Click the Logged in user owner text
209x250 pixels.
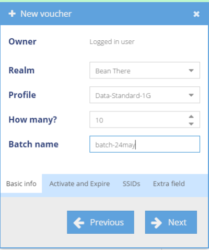[112, 42]
